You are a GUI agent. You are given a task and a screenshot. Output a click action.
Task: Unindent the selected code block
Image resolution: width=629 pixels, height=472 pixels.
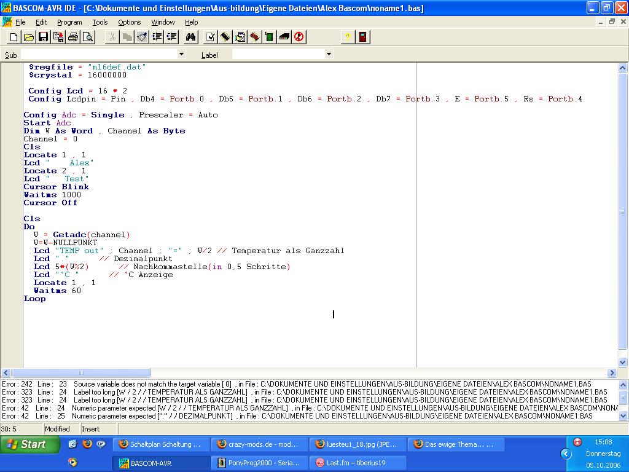click(x=172, y=37)
